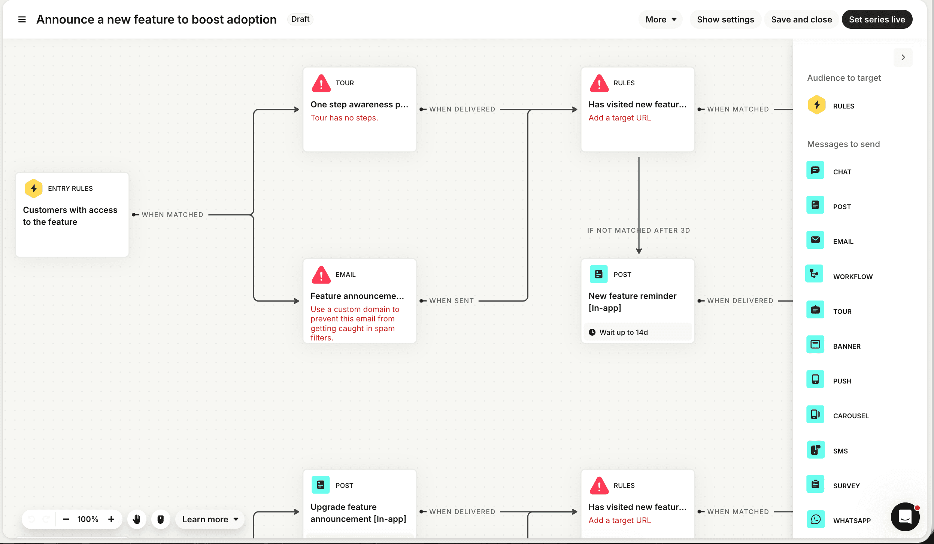Click the Draft status badge
934x544 pixels.
300,19
